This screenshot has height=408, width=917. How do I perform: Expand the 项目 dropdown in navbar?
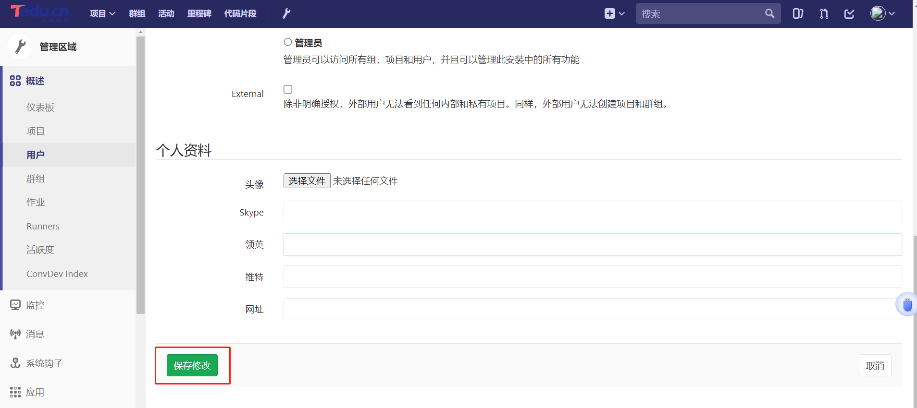pos(102,13)
